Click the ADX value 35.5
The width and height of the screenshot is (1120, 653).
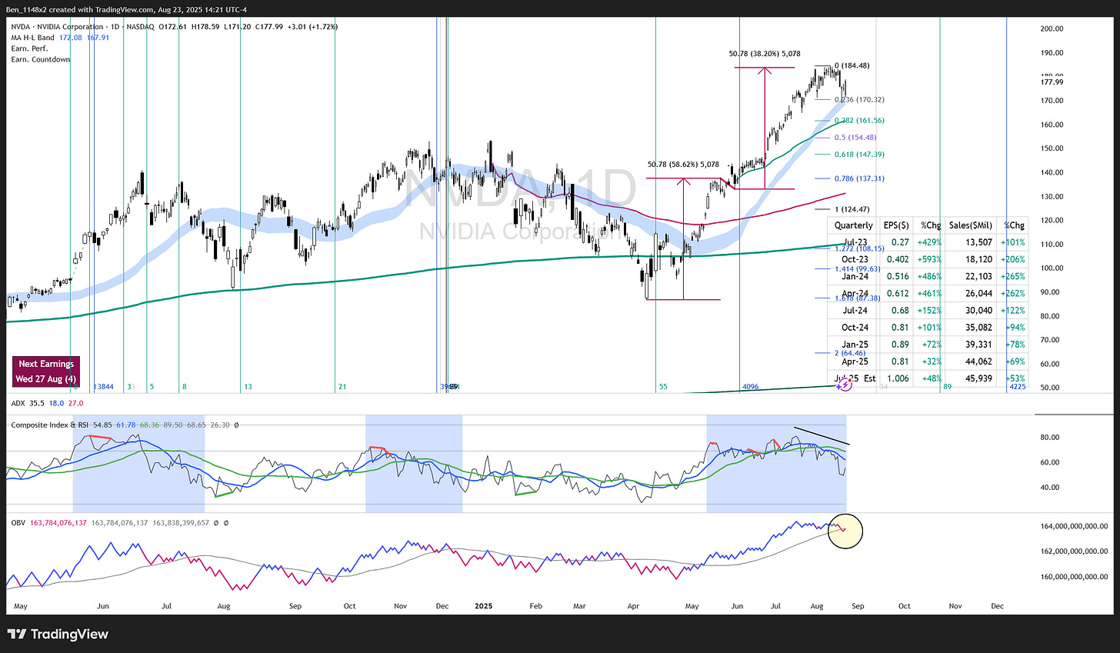(37, 403)
